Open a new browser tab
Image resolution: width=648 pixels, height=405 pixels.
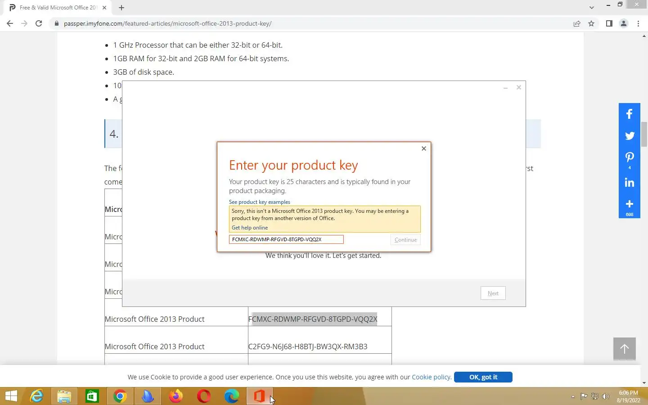point(121,8)
